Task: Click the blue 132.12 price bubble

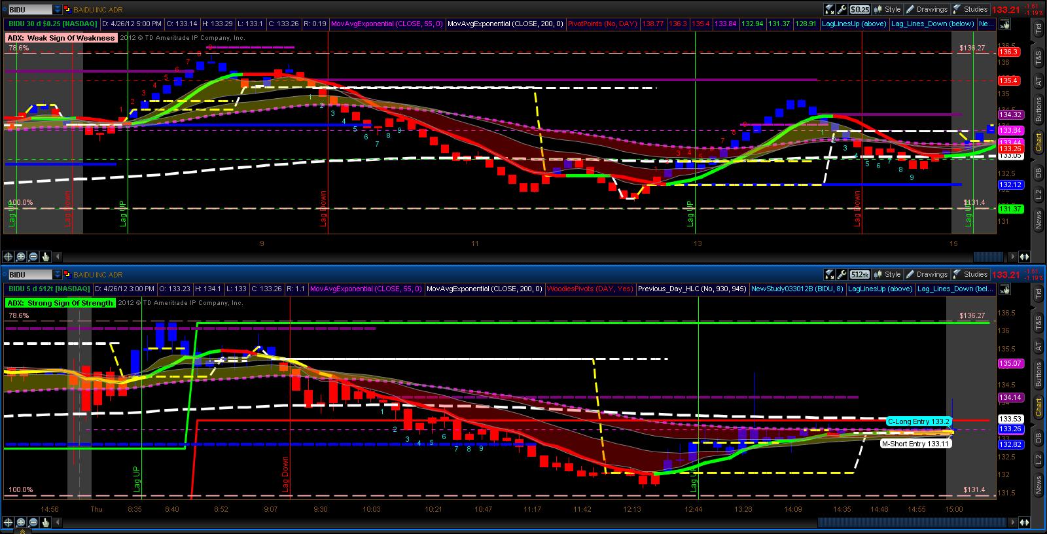Action: pos(1010,185)
